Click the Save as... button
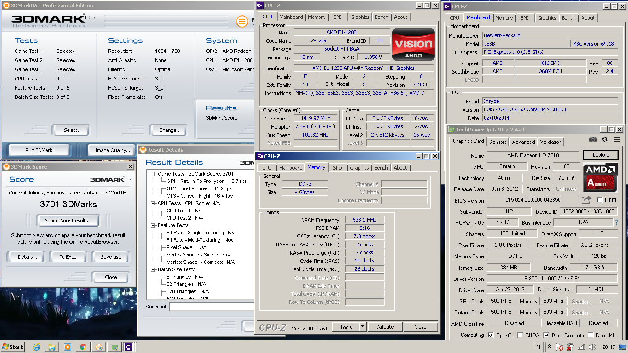The image size is (628, 353). pyautogui.click(x=111, y=257)
